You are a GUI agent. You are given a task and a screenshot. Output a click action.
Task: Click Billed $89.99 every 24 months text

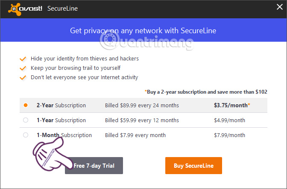point(142,106)
